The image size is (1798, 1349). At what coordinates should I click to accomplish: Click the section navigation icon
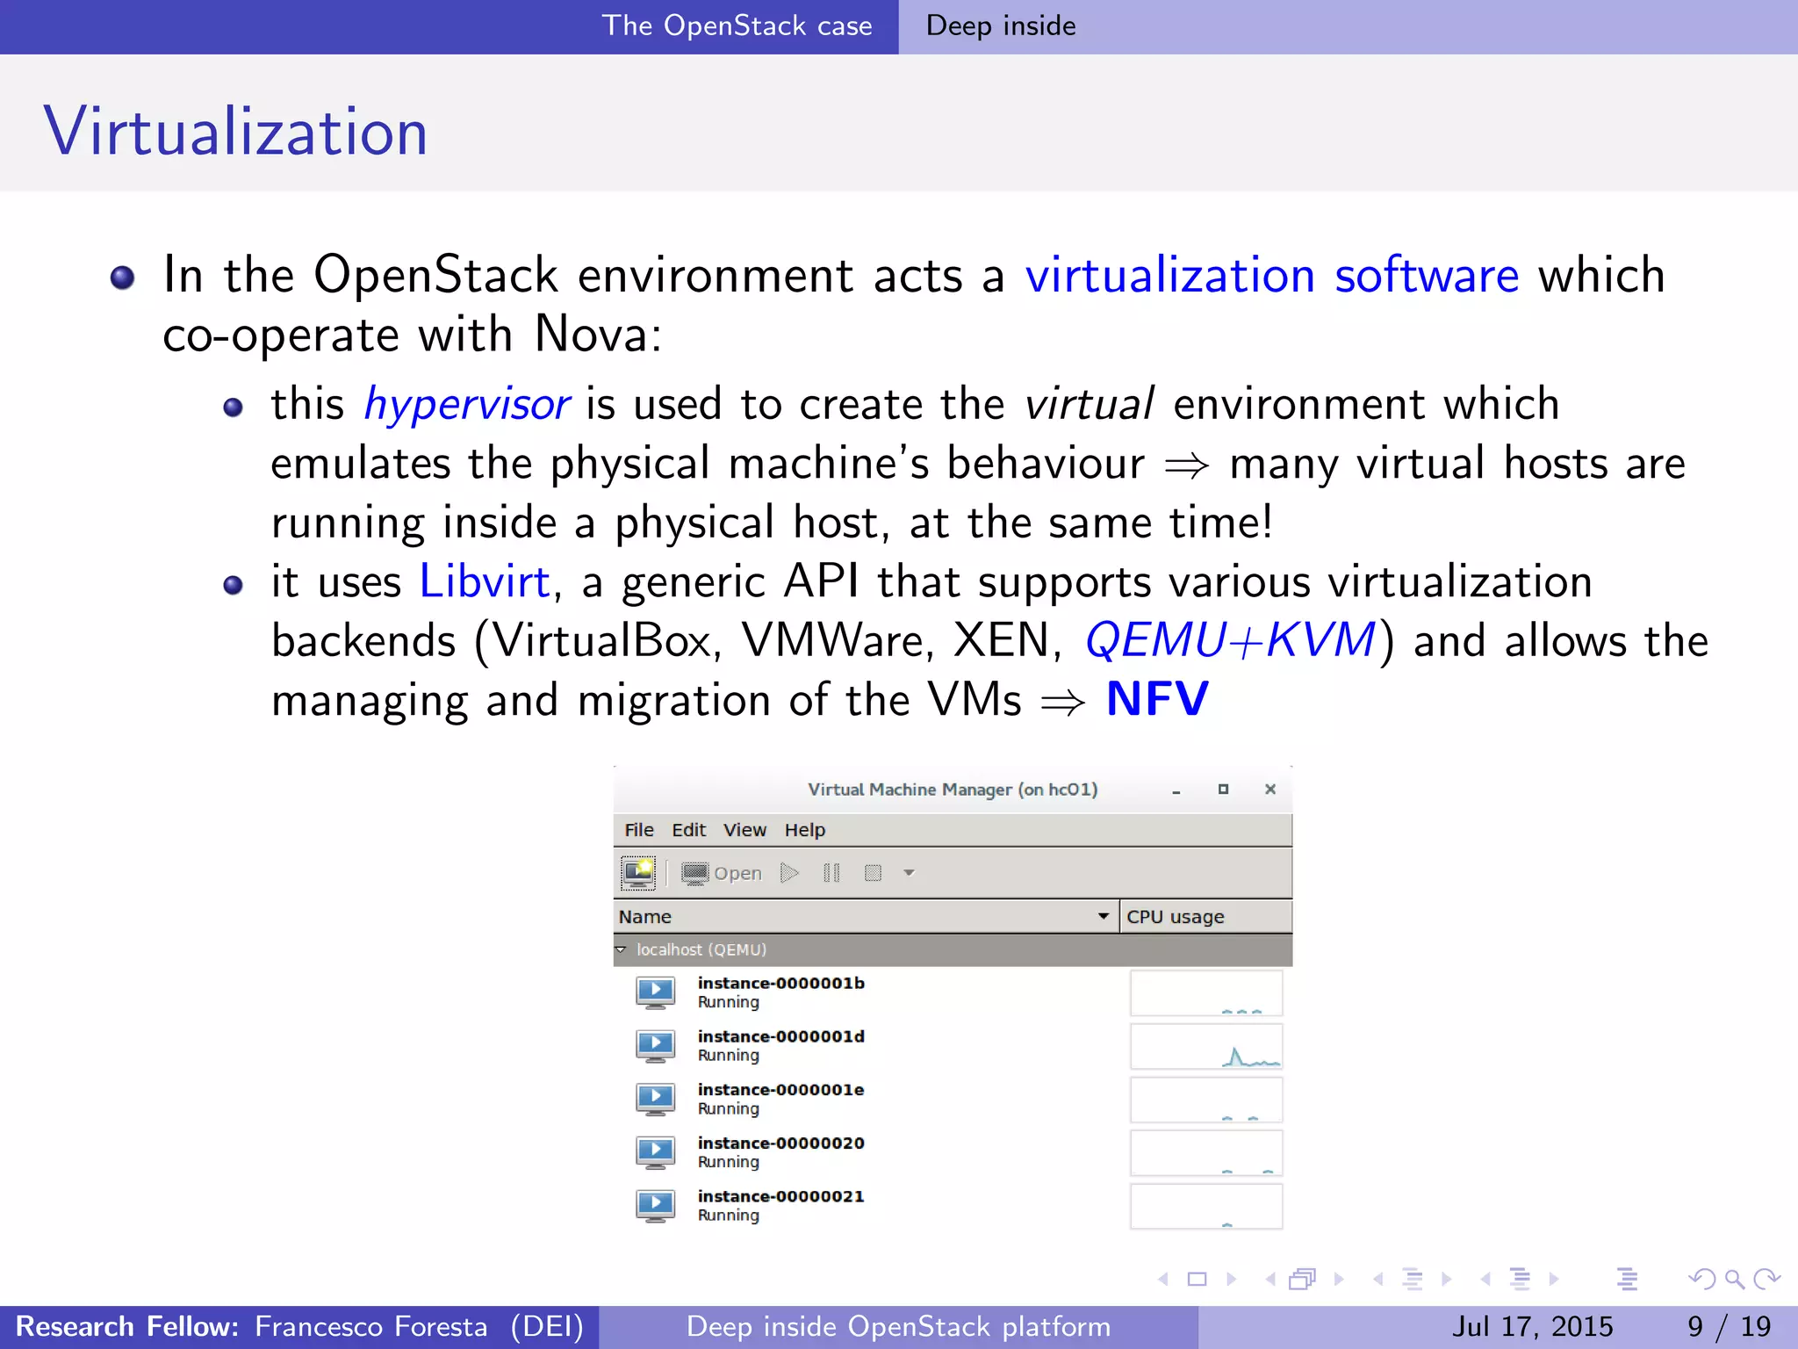point(1520,1280)
